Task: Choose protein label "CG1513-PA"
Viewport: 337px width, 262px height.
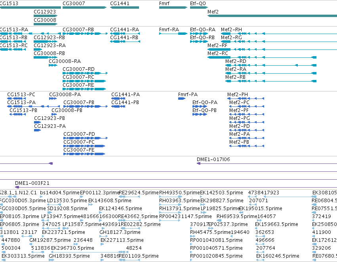Action: tap(21, 103)
